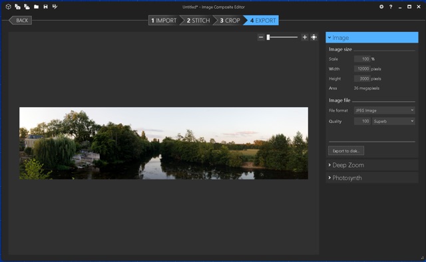The image size is (426, 262).
Task: Switch to the 1 IMPORT step
Action: tap(164, 21)
